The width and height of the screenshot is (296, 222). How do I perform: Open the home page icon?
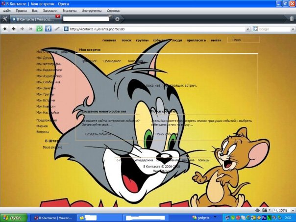[48, 29]
